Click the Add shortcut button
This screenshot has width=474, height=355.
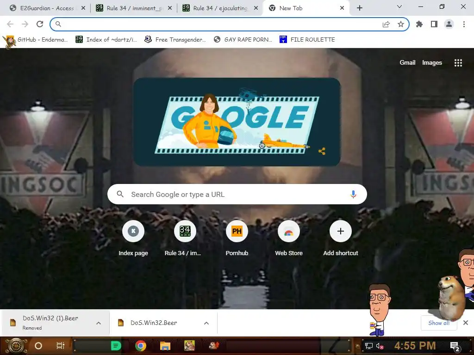(x=341, y=239)
